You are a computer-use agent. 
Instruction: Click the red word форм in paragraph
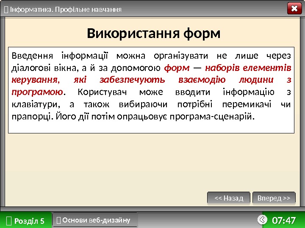click(177, 68)
